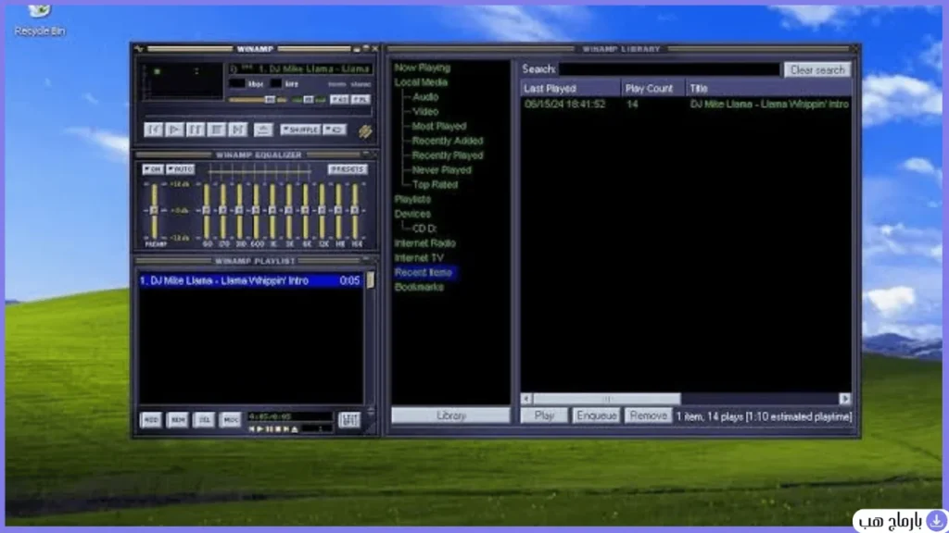Click the library Remove button
This screenshot has width=949, height=533.
click(648, 415)
